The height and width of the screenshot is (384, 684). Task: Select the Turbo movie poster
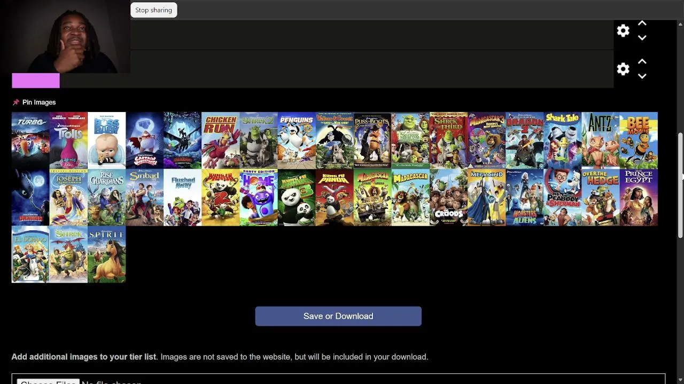coord(30,140)
